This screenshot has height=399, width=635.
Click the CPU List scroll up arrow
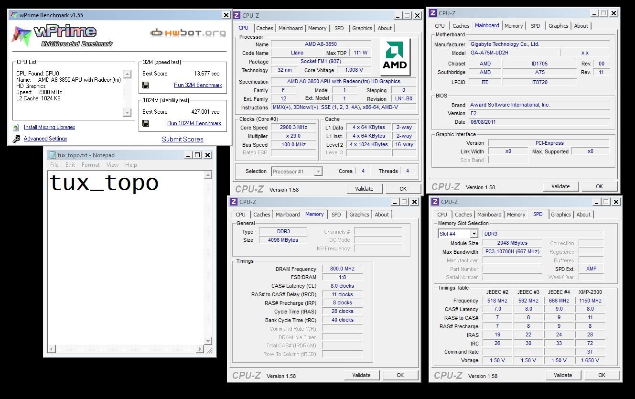coord(127,74)
